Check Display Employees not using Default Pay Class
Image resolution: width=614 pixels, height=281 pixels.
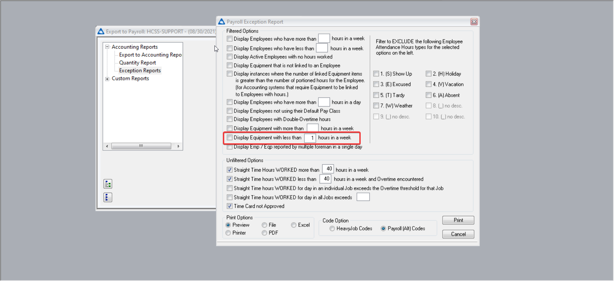click(x=230, y=111)
